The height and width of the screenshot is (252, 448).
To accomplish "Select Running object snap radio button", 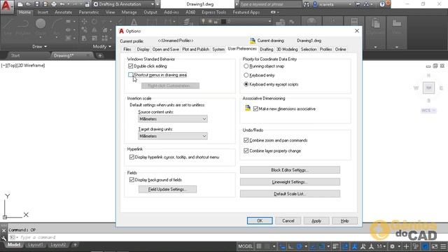I will point(246,66).
